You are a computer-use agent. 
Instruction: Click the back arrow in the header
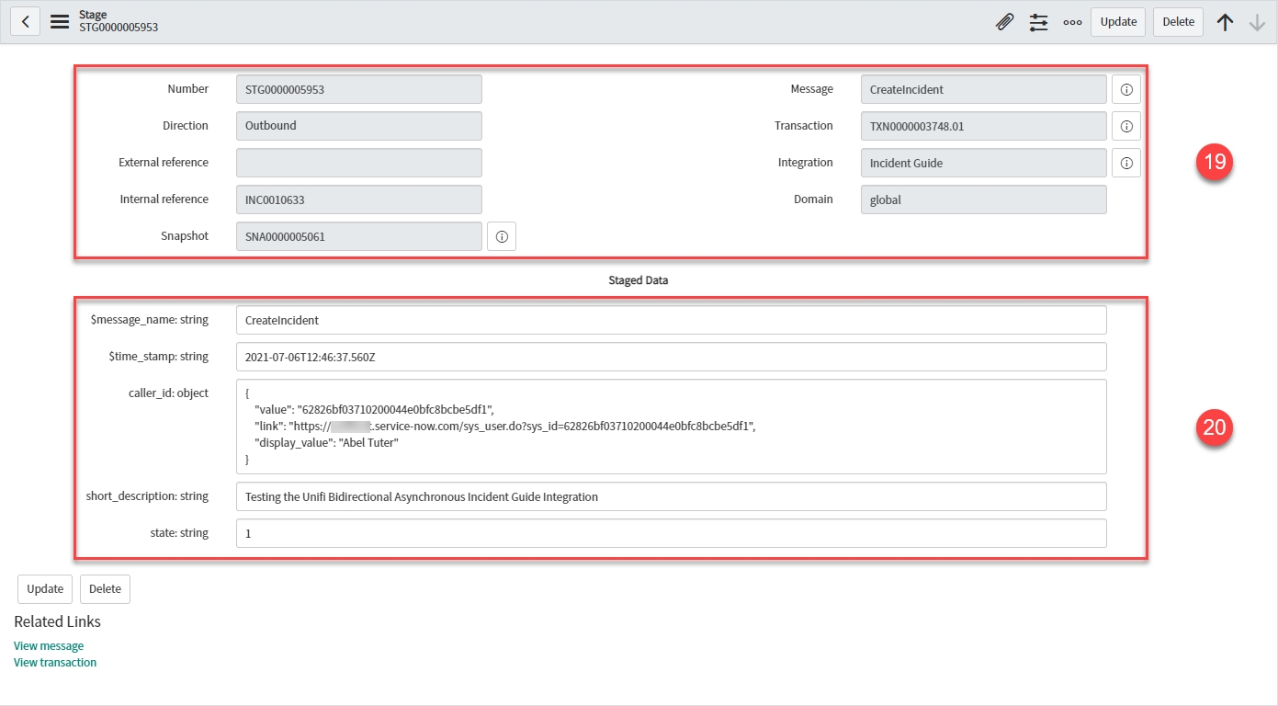pyautogui.click(x=25, y=22)
